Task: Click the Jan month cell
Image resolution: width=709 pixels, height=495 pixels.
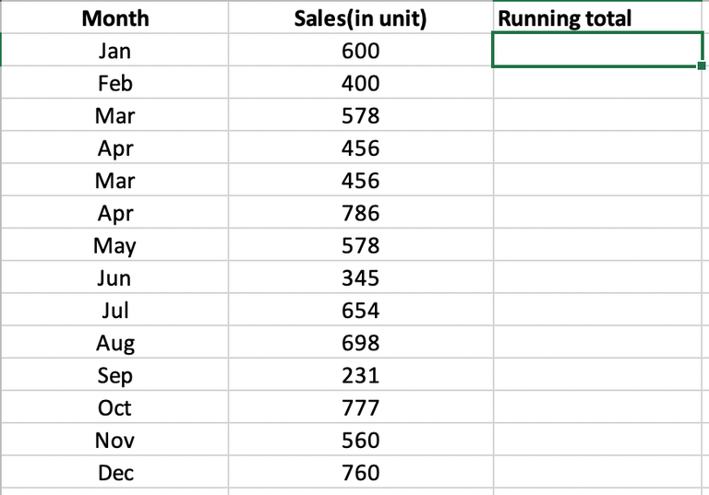Action: 114,51
